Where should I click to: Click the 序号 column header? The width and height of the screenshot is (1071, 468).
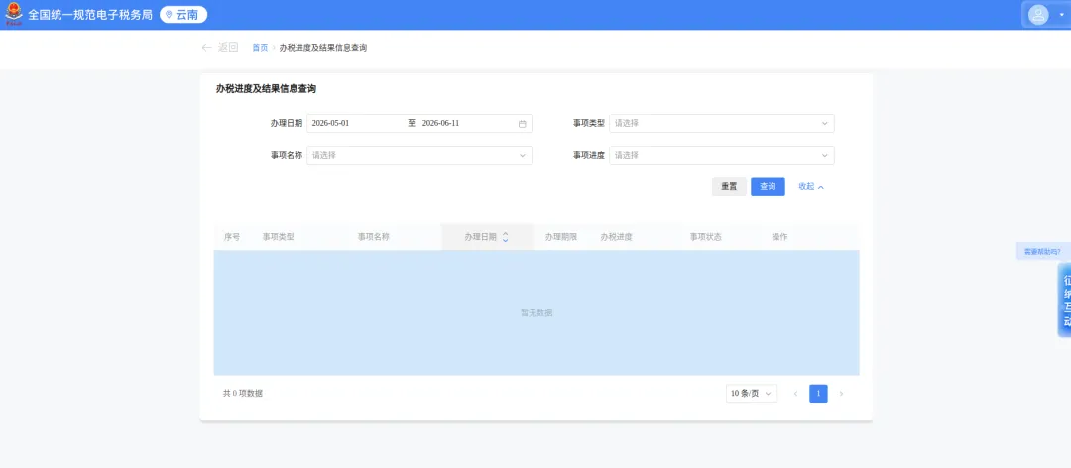click(x=231, y=237)
